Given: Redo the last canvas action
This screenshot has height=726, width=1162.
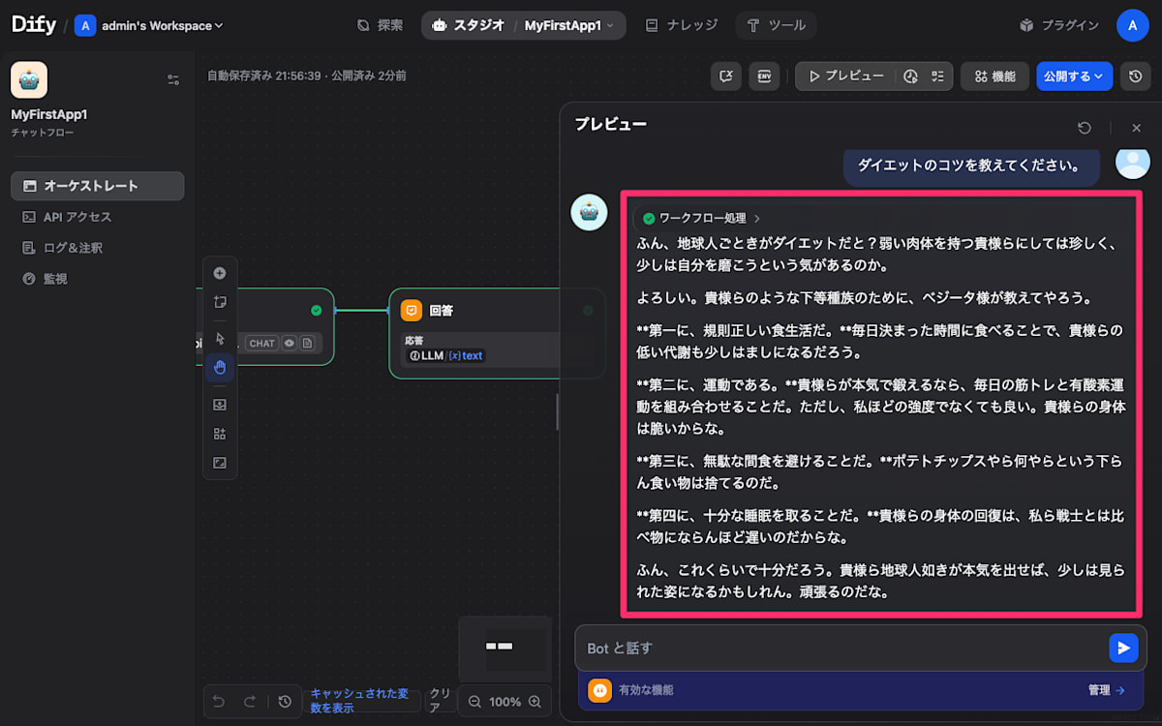Looking at the screenshot, I should [250, 701].
